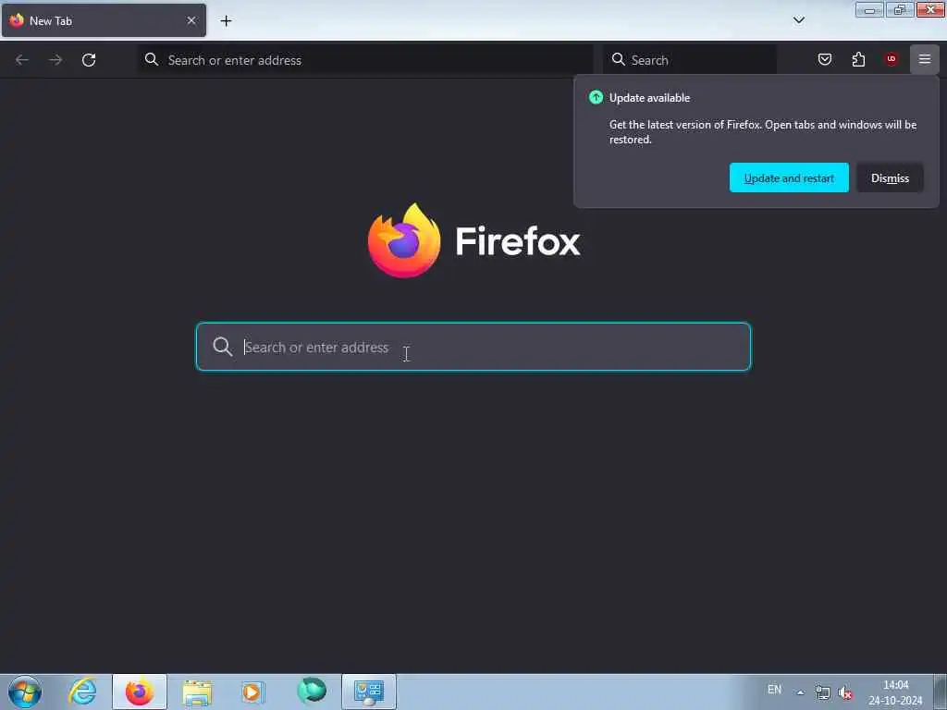Click the green update arrow icon
Screen dimensions: 947x710
click(596, 97)
